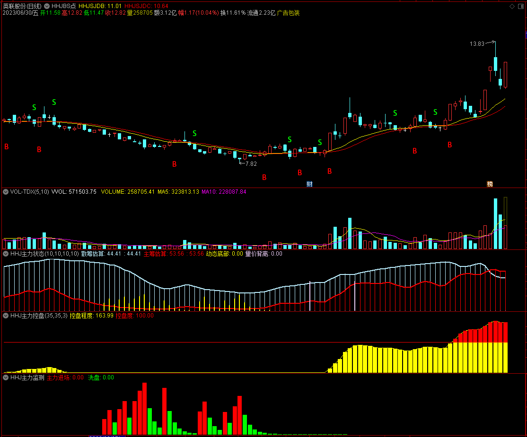Toggle the HHJ主力监测 indicator arrow button

(6, 377)
